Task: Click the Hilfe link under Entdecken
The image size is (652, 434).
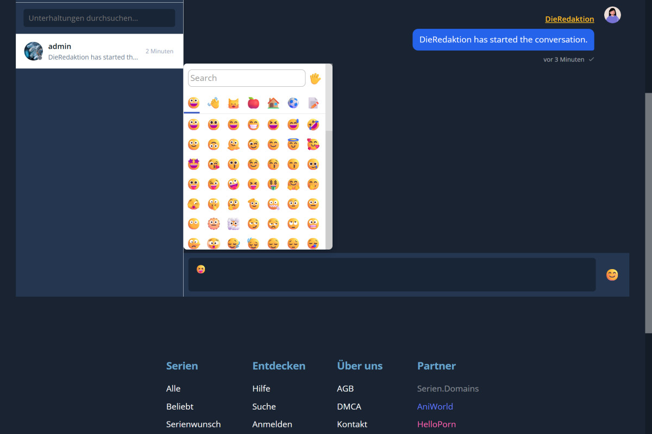Action: point(261,388)
